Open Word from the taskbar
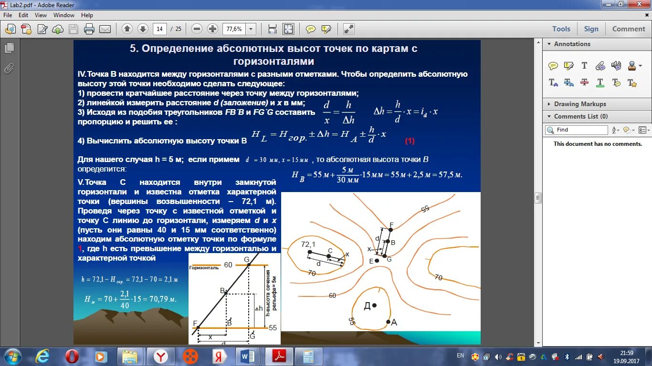Image resolution: width=652 pixels, height=366 pixels. coord(249,356)
